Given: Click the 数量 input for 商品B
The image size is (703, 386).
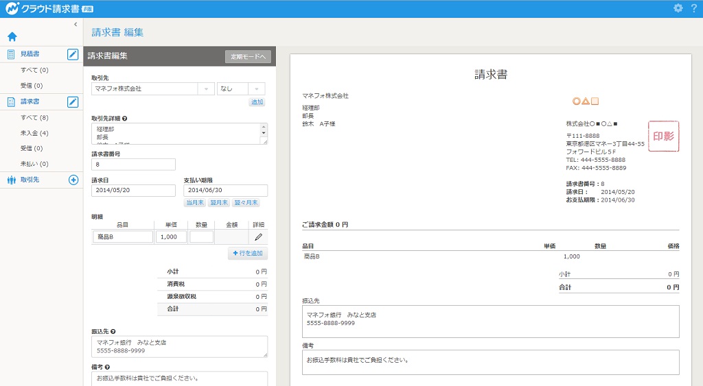Looking at the screenshot, I should [201, 237].
